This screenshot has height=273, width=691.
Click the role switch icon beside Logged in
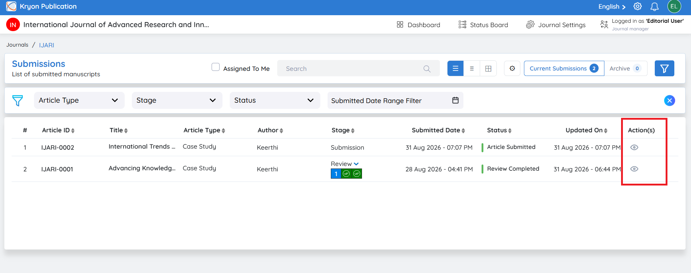604,25
